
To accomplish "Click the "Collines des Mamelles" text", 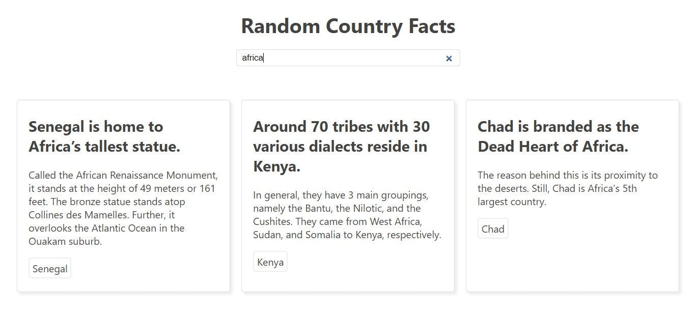I will point(76,215).
